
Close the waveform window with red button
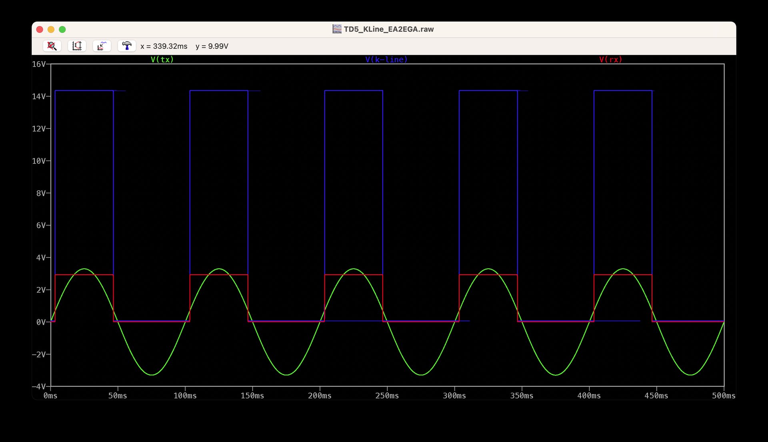pyautogui.click(x=40, y=30)
